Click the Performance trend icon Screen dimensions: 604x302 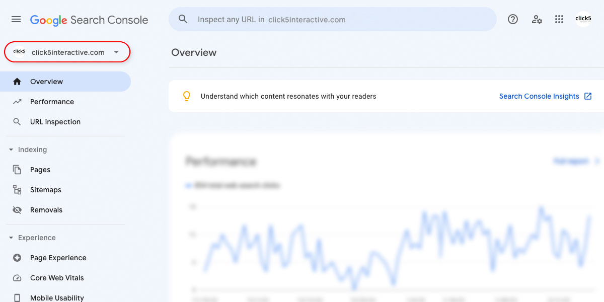click(17, 102)
